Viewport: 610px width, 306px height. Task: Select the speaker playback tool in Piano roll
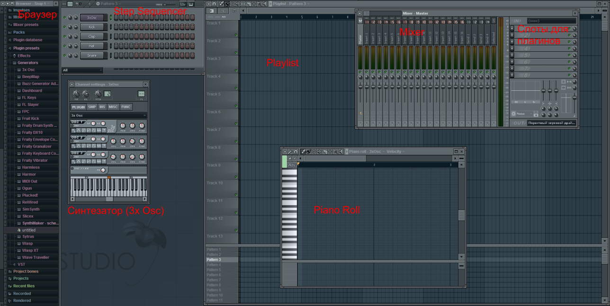341,151
